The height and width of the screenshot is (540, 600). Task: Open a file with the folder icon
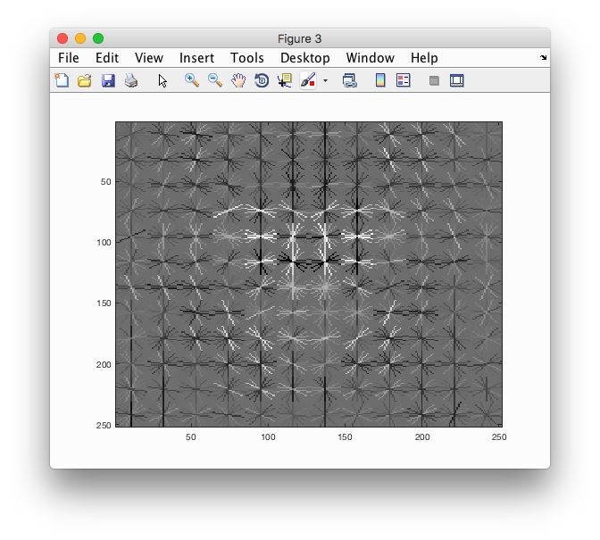[85, 80]
